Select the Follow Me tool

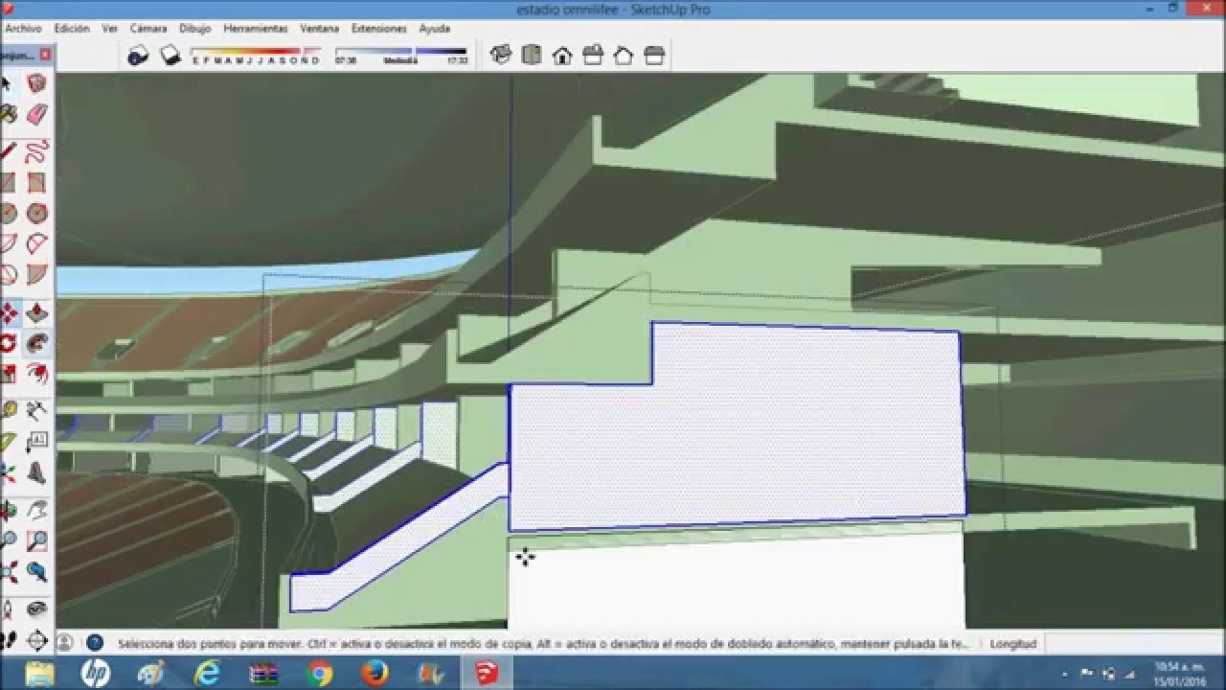37,343
